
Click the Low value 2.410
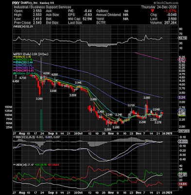[x=37, y=19]
